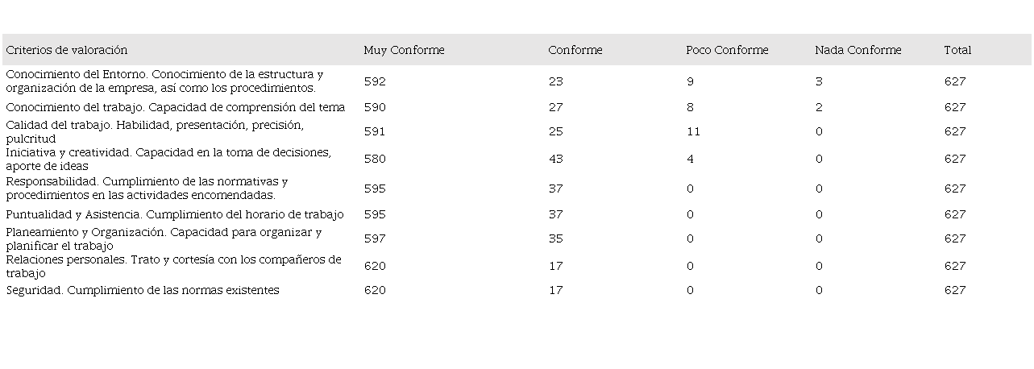Screen dimensions: 1034x369
Task: Click the value 592 under Muy Conforme
Action: pos(375,81)
